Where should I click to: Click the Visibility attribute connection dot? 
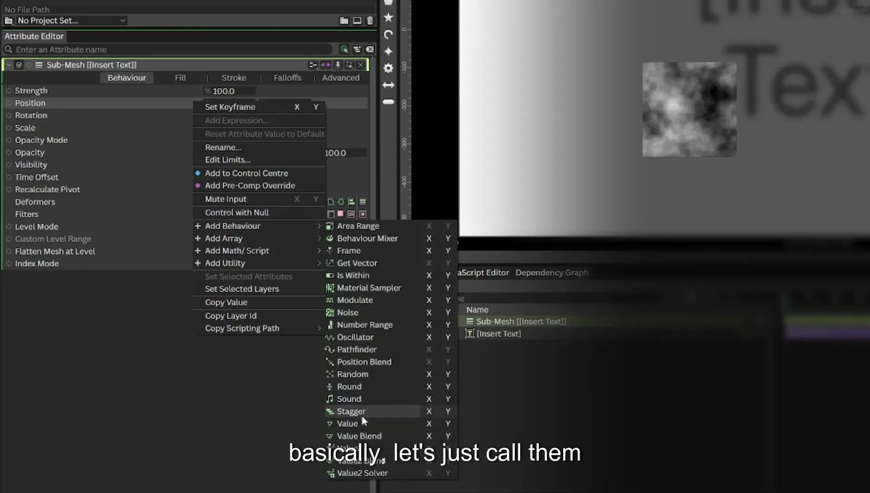tap(9, 165)
